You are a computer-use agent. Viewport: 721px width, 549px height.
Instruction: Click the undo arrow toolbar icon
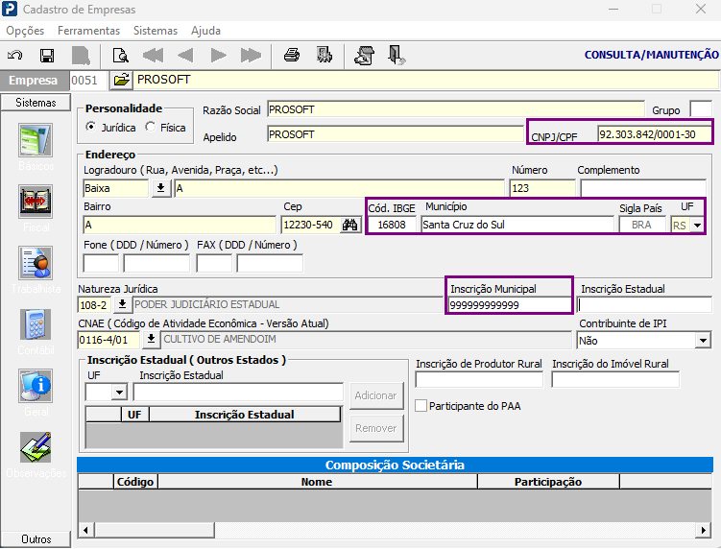coord(15,56)
